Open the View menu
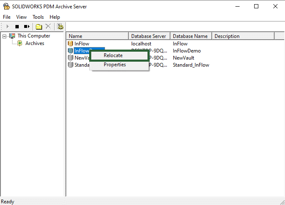285x205 pixels. click(21, 17)
